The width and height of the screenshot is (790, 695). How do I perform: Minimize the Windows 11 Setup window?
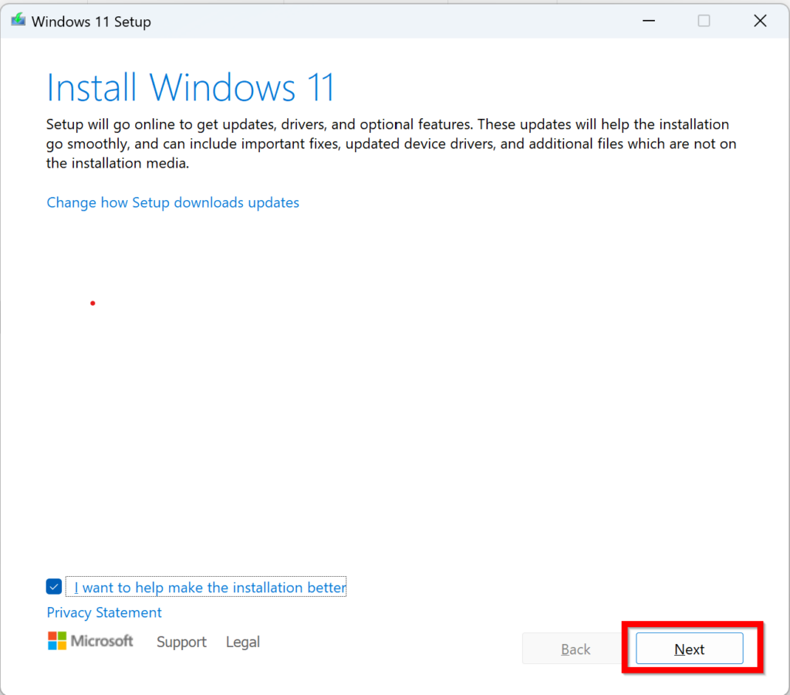[647, 21]
